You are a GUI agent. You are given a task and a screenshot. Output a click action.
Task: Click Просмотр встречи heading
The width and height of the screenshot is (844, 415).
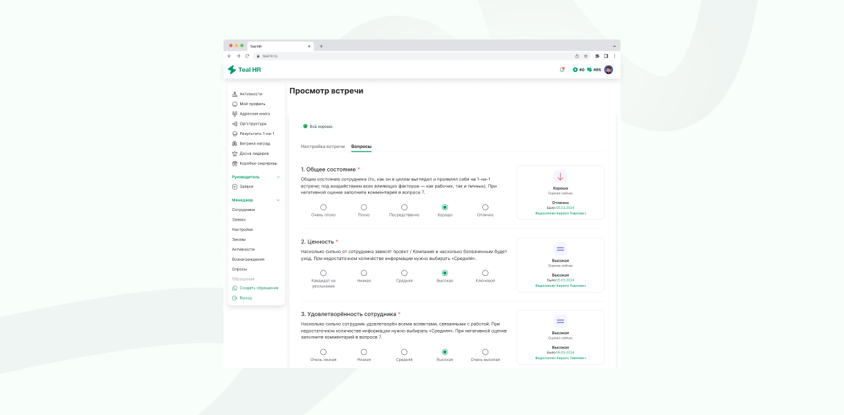326,91
